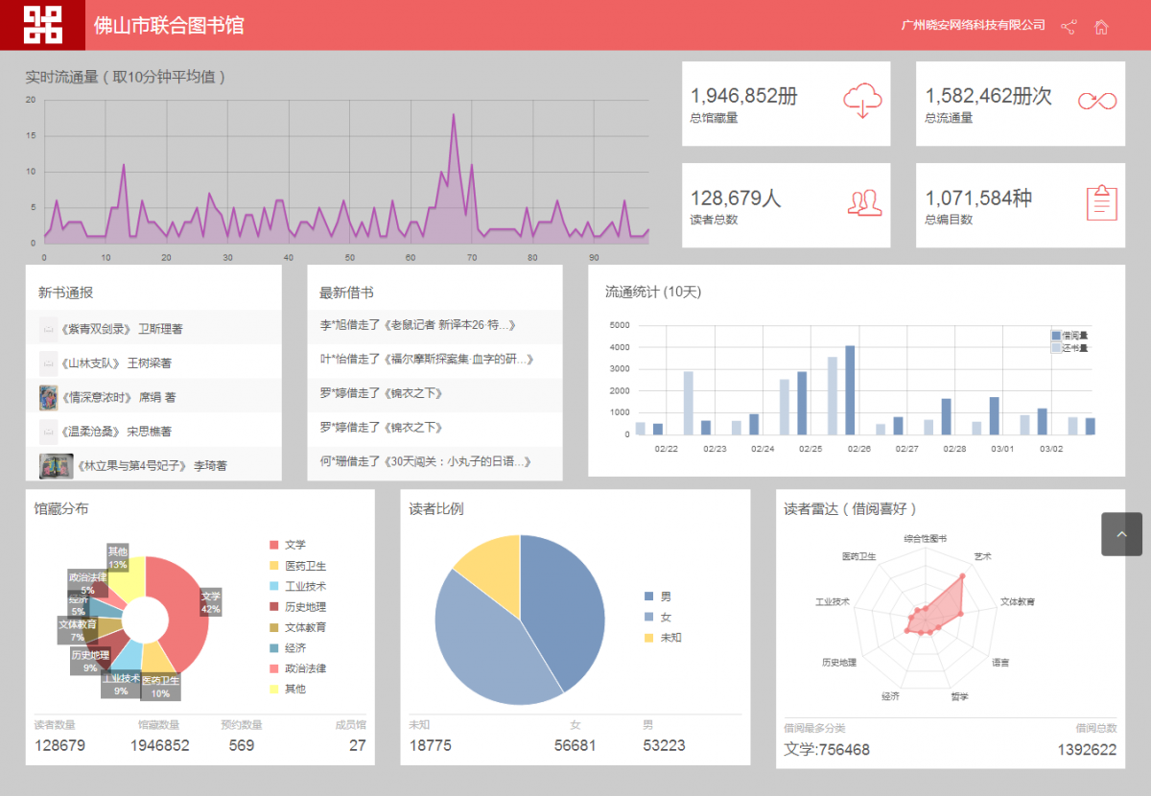Click the share icon in header
The image size is (1151, 796).
[1069, 26]
